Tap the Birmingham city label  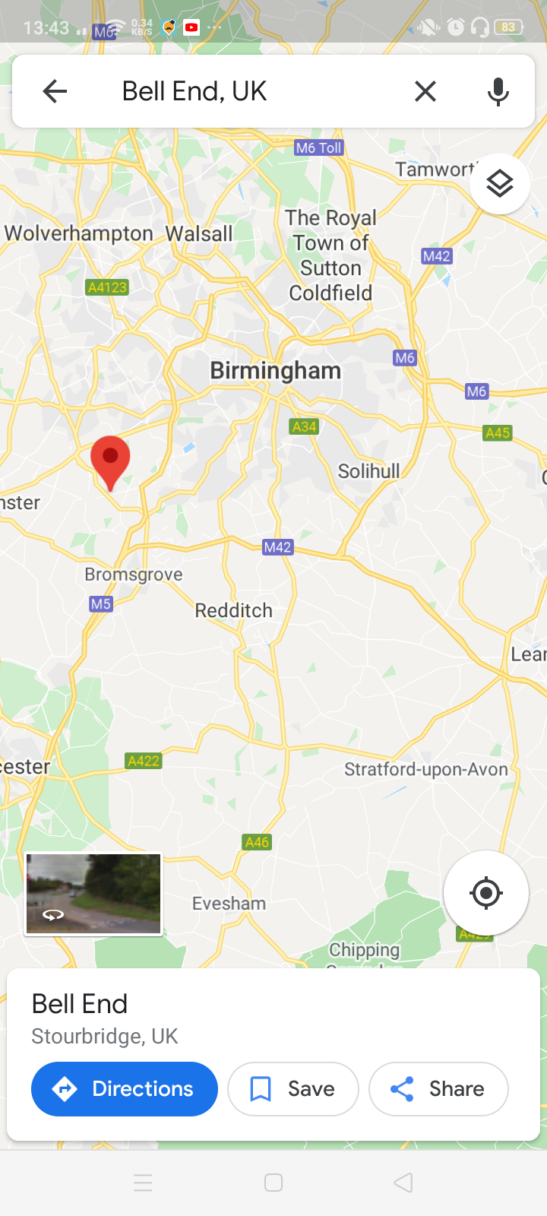coord(275,371)
